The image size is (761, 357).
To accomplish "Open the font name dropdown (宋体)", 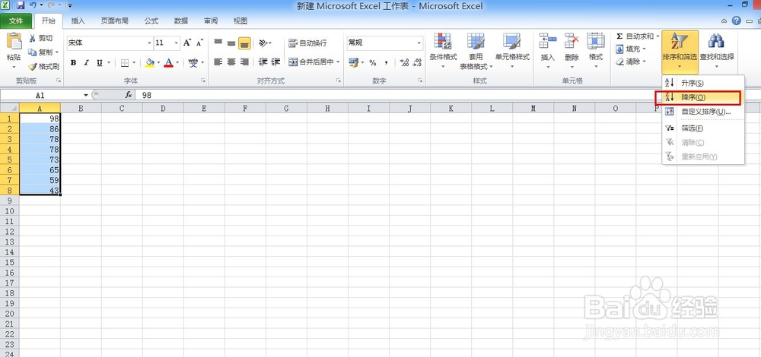I will pyautogui.click(x=149, y=43).
